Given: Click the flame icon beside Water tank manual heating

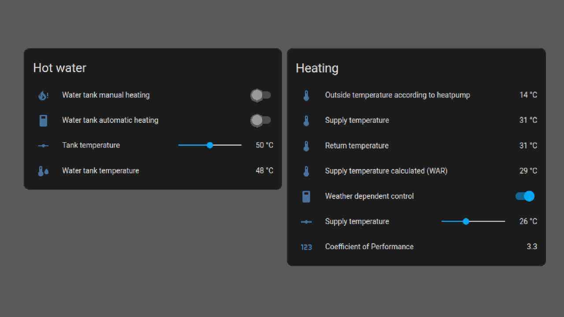Looking at the screenshot, I should click(x=43, y=95).
